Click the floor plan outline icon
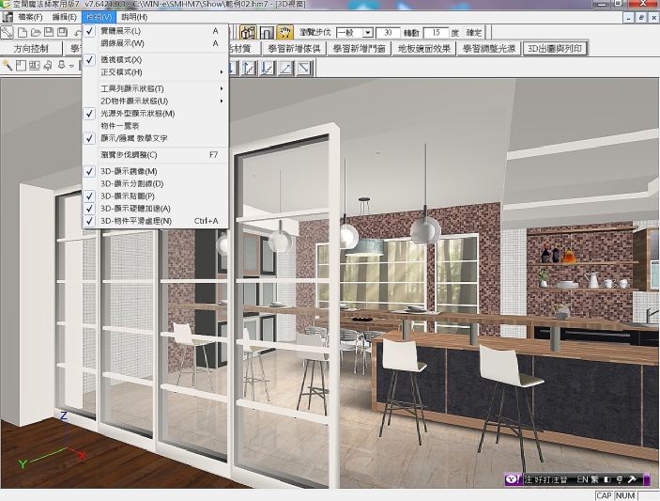The height and width of the screenshot is (501, 660). click(21, 65)
